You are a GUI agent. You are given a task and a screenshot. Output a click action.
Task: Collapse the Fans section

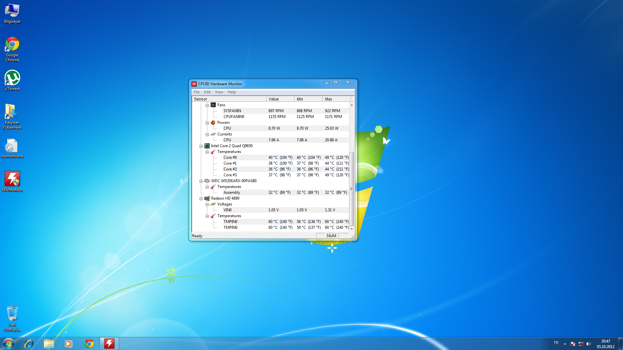207,105
